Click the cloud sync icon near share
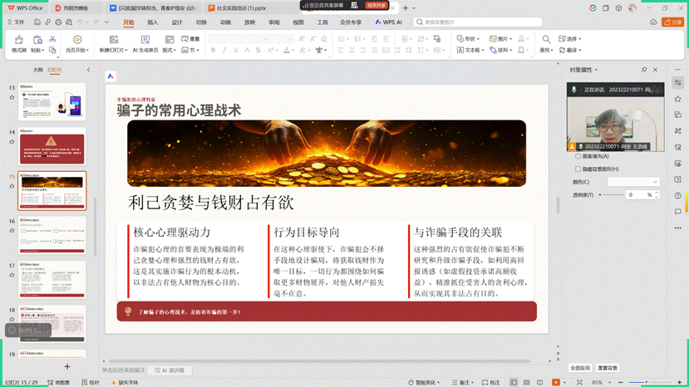This screenshot has height=387, width=689. (653, 22)
